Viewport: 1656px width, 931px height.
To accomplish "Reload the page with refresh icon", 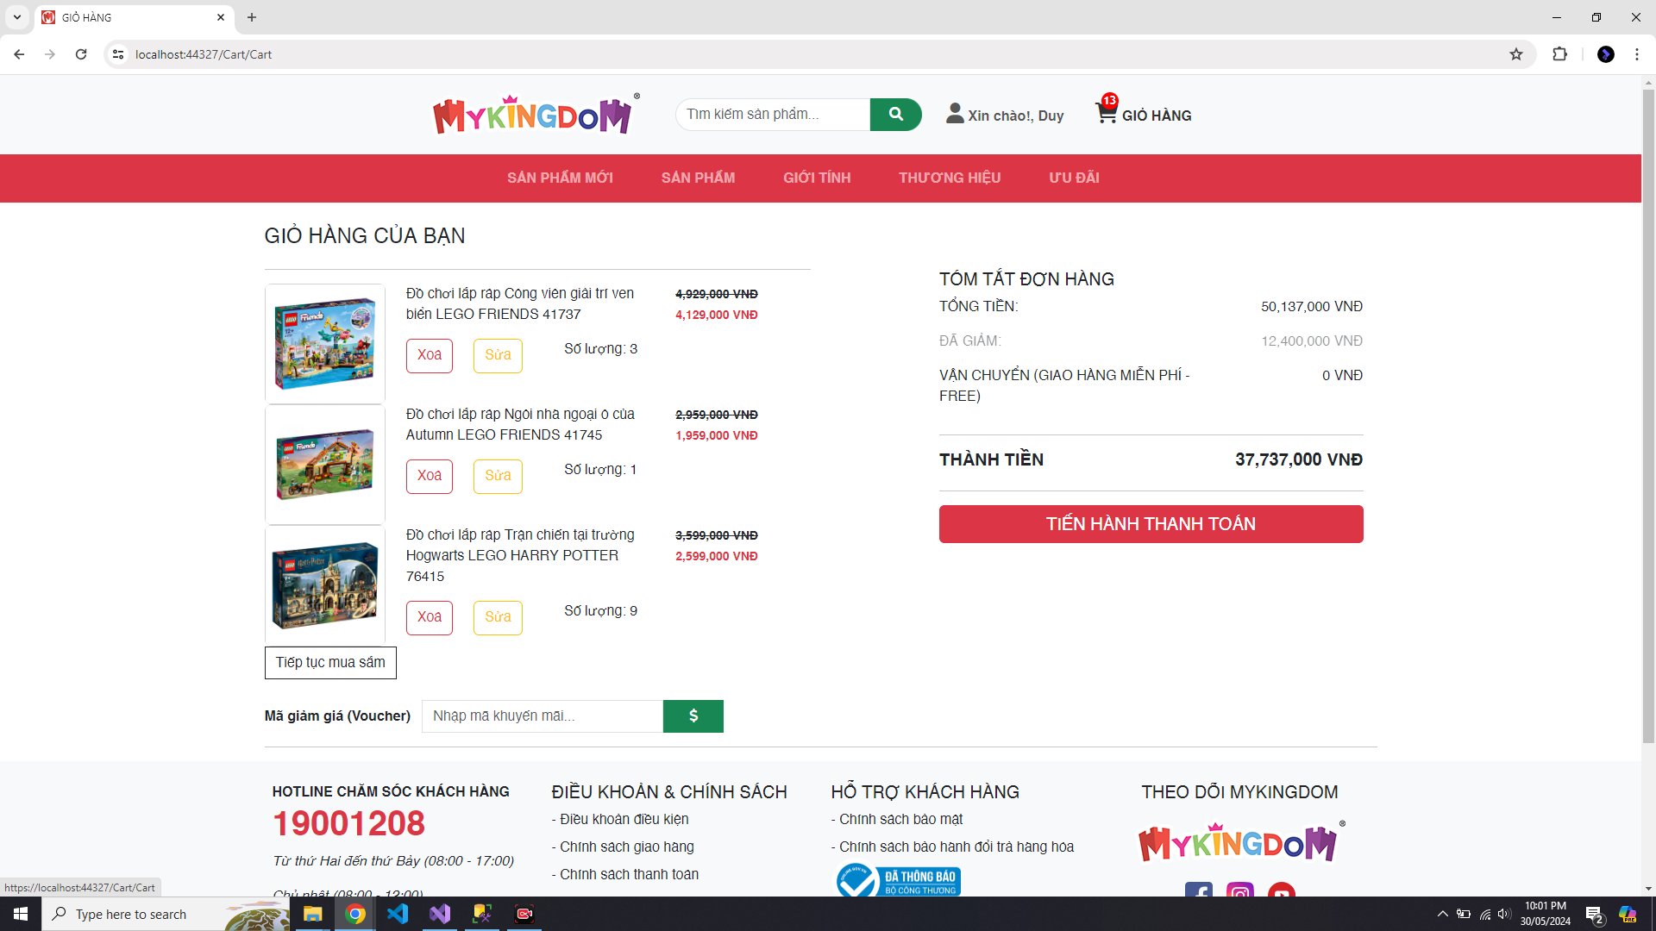I will tap(81, 54).
